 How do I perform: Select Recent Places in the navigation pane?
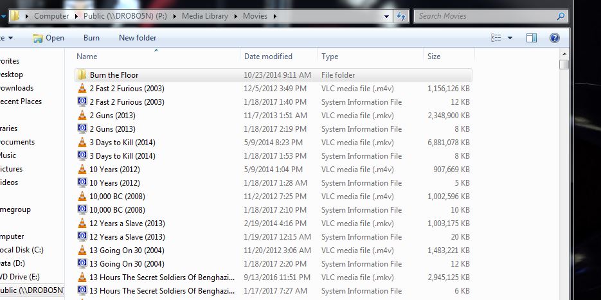[x=21, y=101]
